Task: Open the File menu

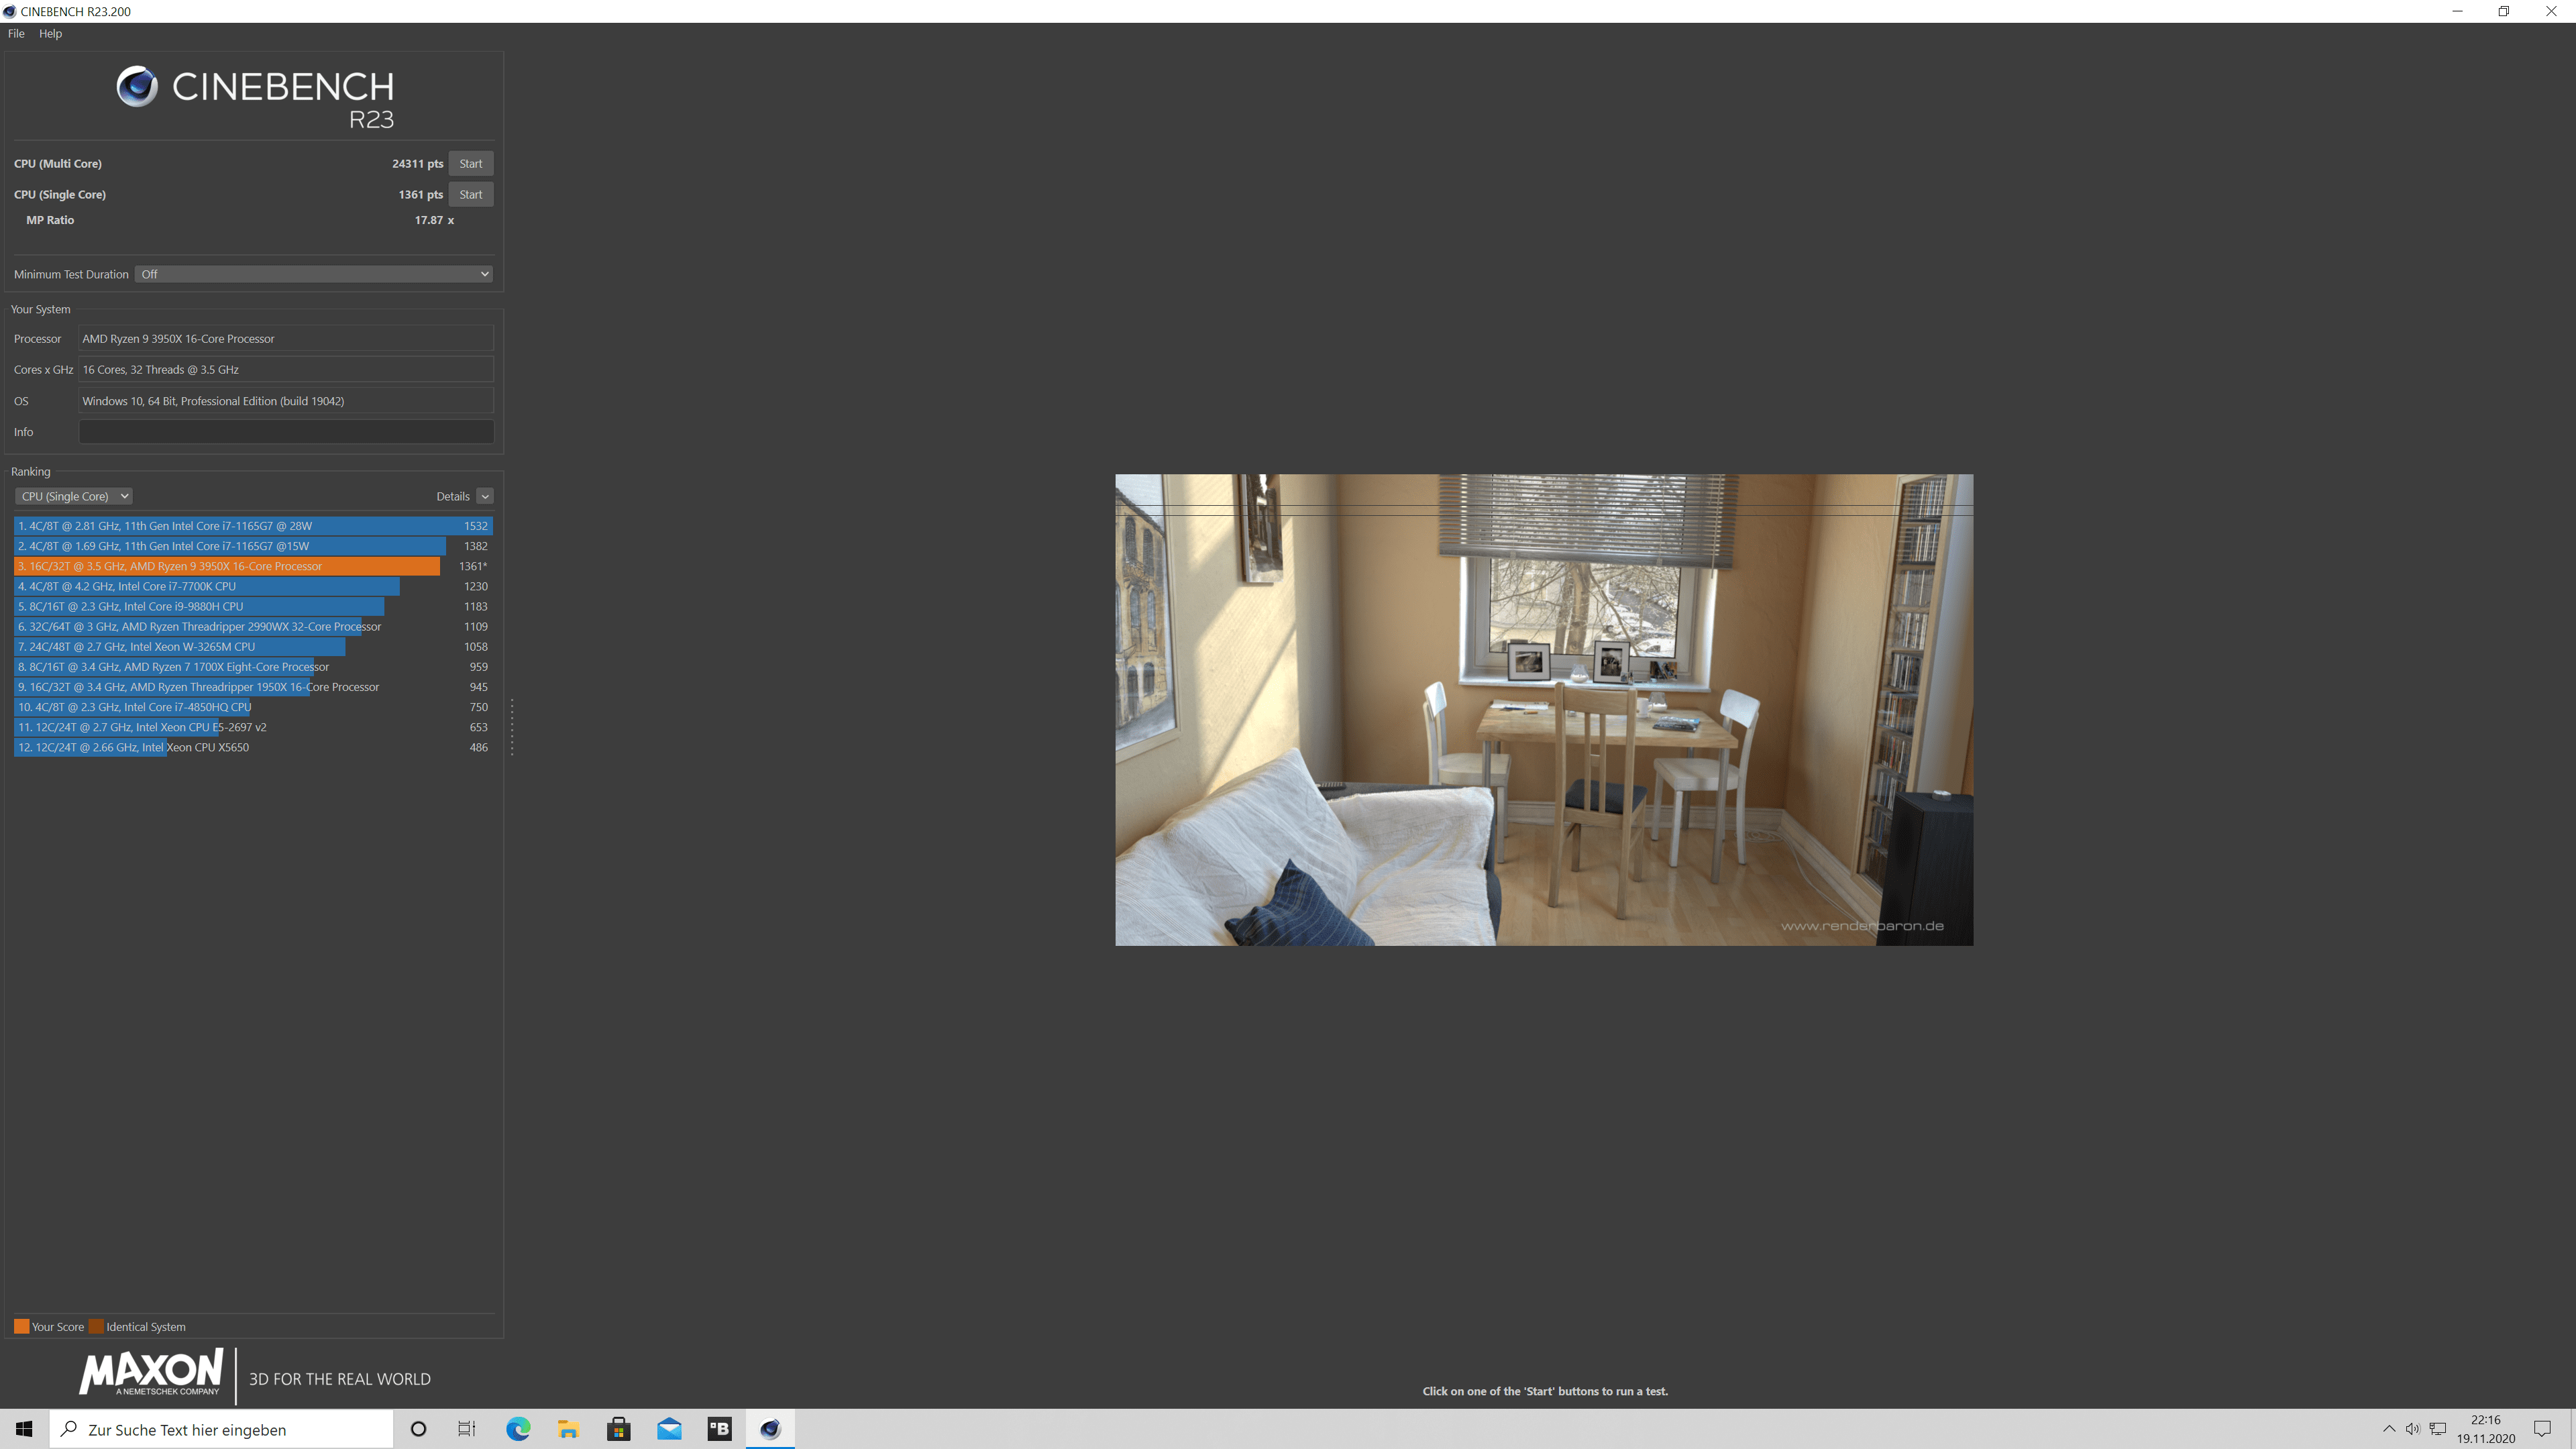Action: (x=16, y=33)
